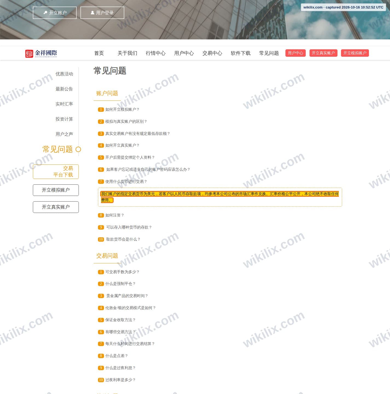Select 优惠活动 in the sidebar

coord(64,74)
